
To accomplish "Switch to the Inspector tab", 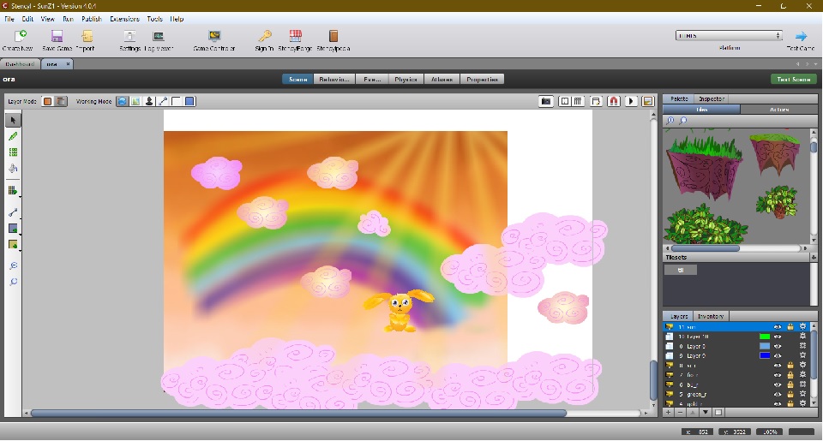I will point(712,99).
